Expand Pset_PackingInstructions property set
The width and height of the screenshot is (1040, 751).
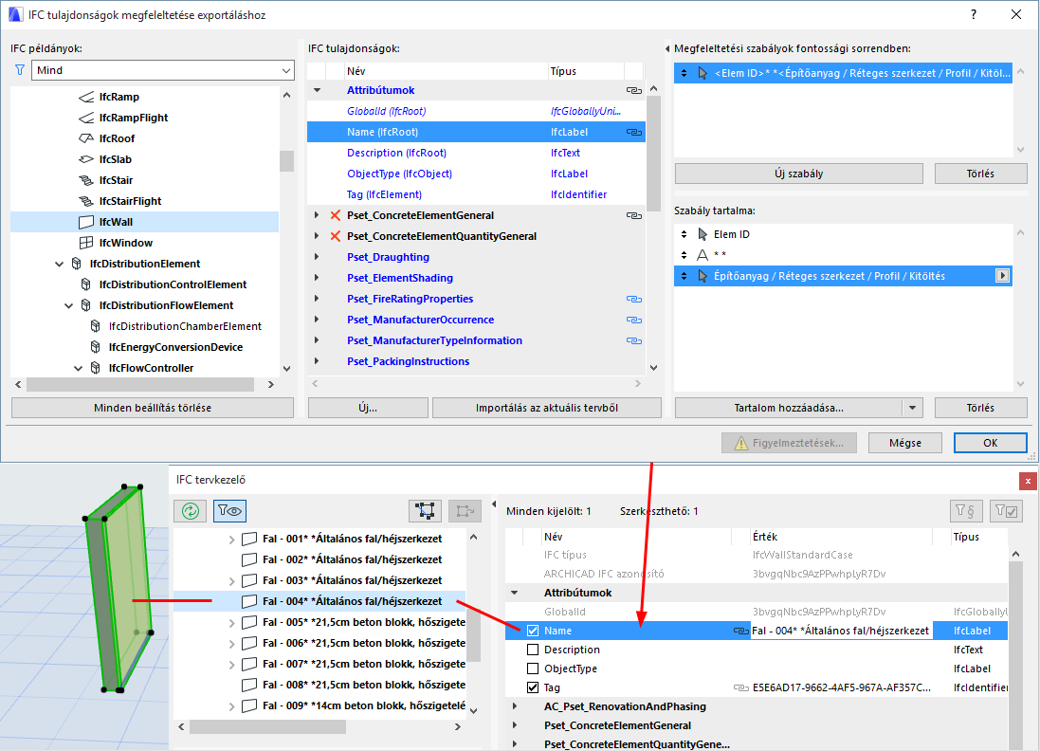pyautogui.click(x=317, y=361)
